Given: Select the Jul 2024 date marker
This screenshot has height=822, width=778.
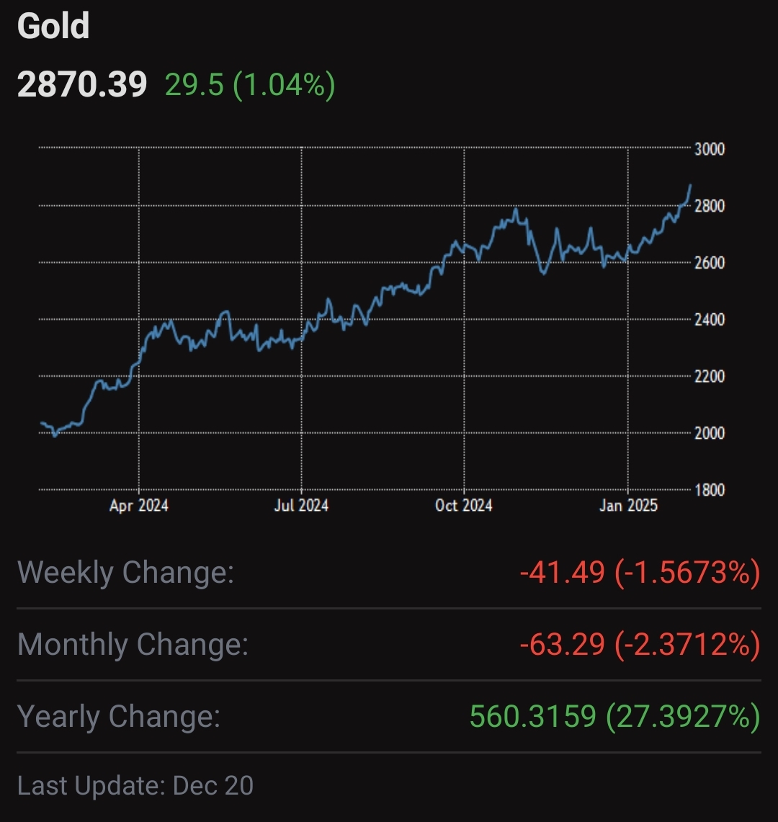Looking at the screenshot, I should coord(301,506).
